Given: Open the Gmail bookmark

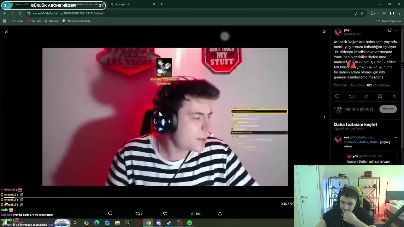Looking at the screenshot, I should [x=18, y=21].
